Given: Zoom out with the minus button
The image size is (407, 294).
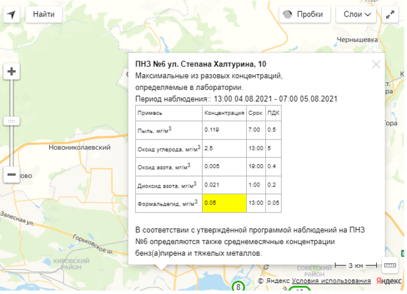Looking at the screenshot, I should [11, 175].
